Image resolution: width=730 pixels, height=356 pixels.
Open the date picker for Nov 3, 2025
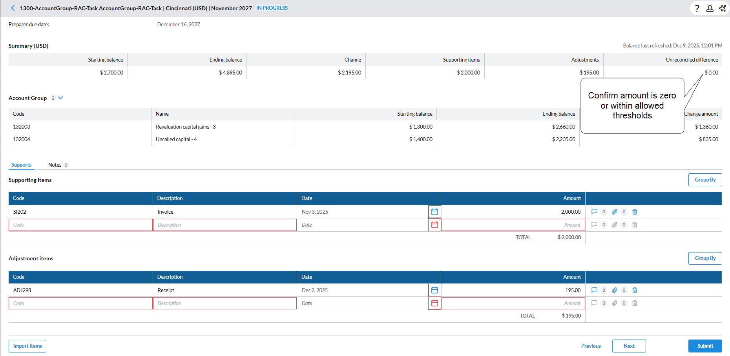click(x=434, y=212)
